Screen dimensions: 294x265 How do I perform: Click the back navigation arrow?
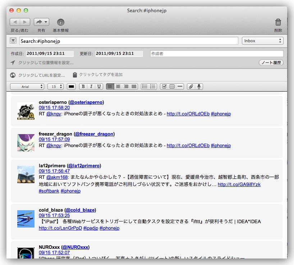pyautogui.click(x=15, y=22)
